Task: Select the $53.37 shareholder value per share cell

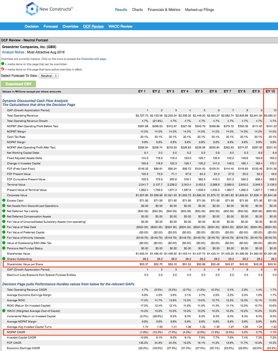Action: (x=144, y=264)
